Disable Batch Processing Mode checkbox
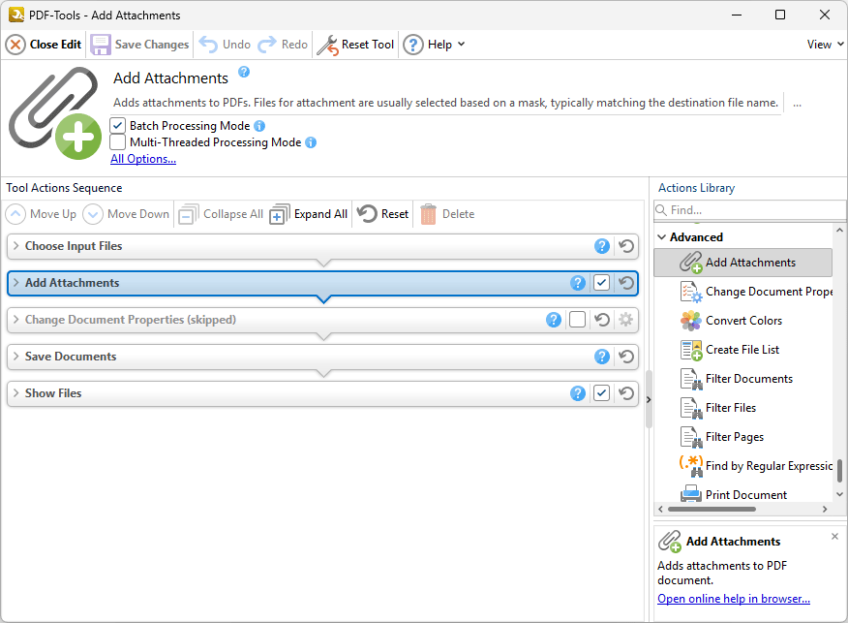This screenshot has height=623, width=848. 118,126
